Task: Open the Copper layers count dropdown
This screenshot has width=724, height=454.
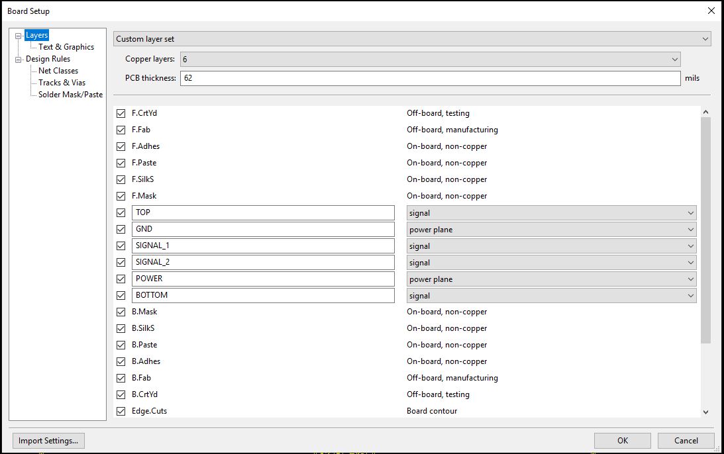Action: 430,60
